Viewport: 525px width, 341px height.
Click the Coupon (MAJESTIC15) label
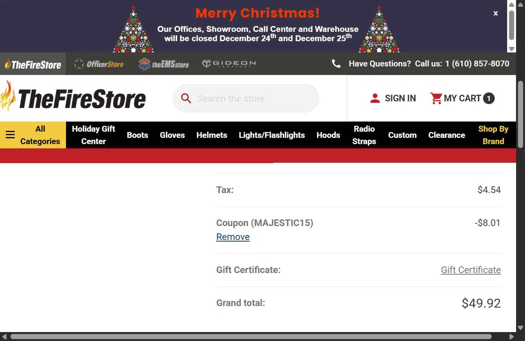[x=265, y=223]
